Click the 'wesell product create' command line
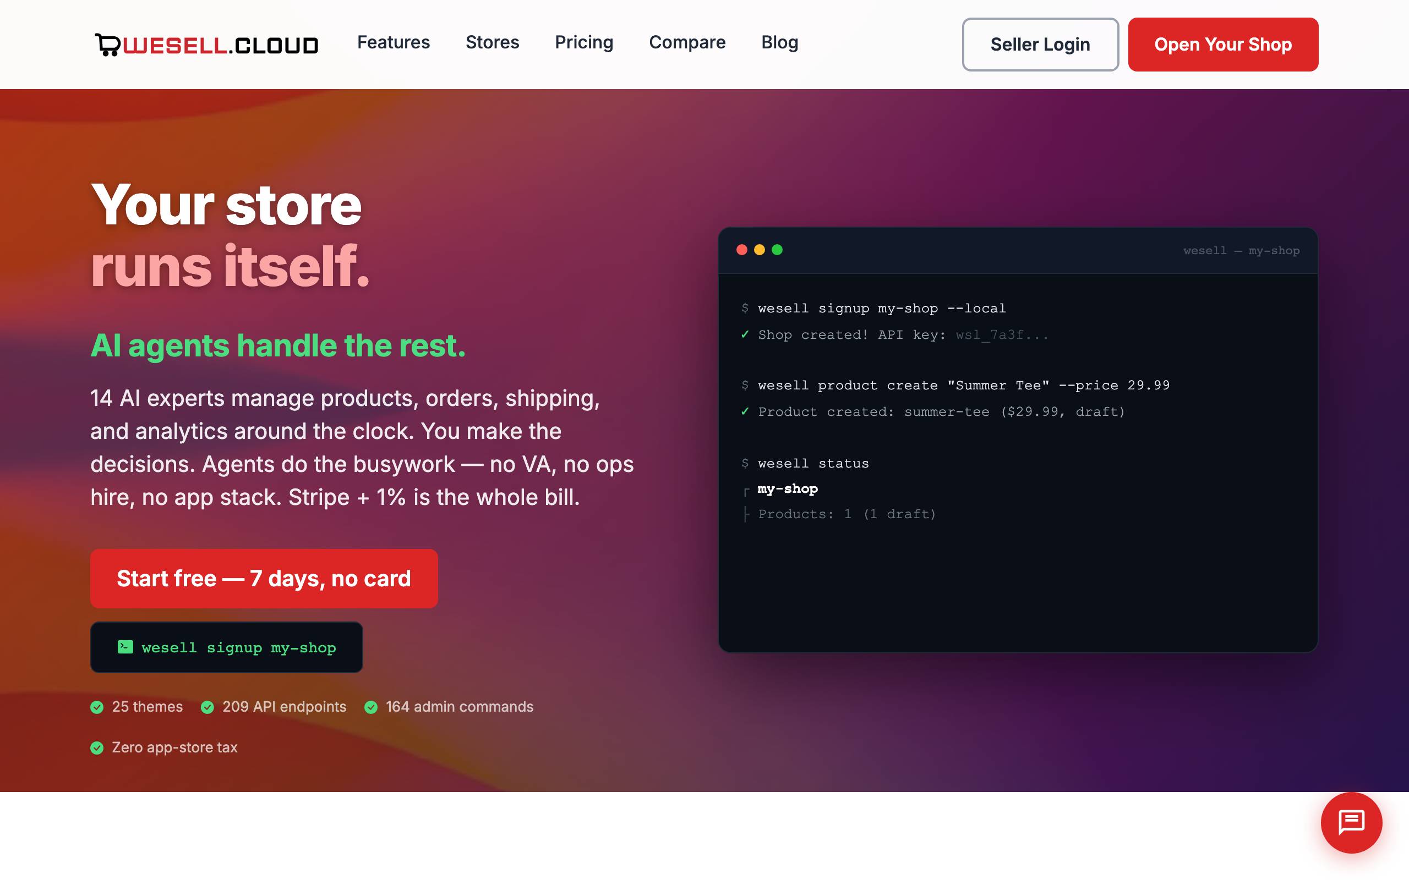Screen dimensions: 1409x880 click(955, 386)
